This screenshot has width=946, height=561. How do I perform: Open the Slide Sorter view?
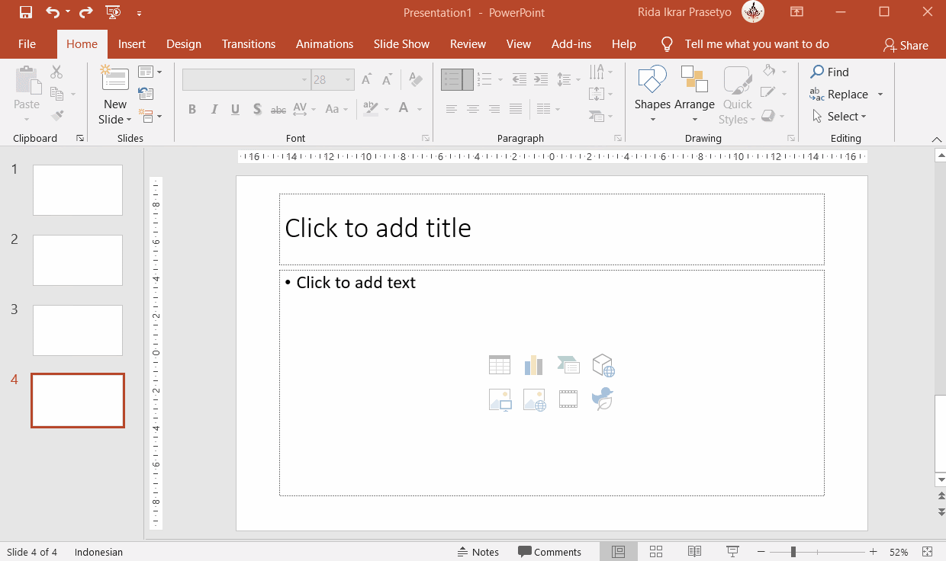[x=655, y=552]
